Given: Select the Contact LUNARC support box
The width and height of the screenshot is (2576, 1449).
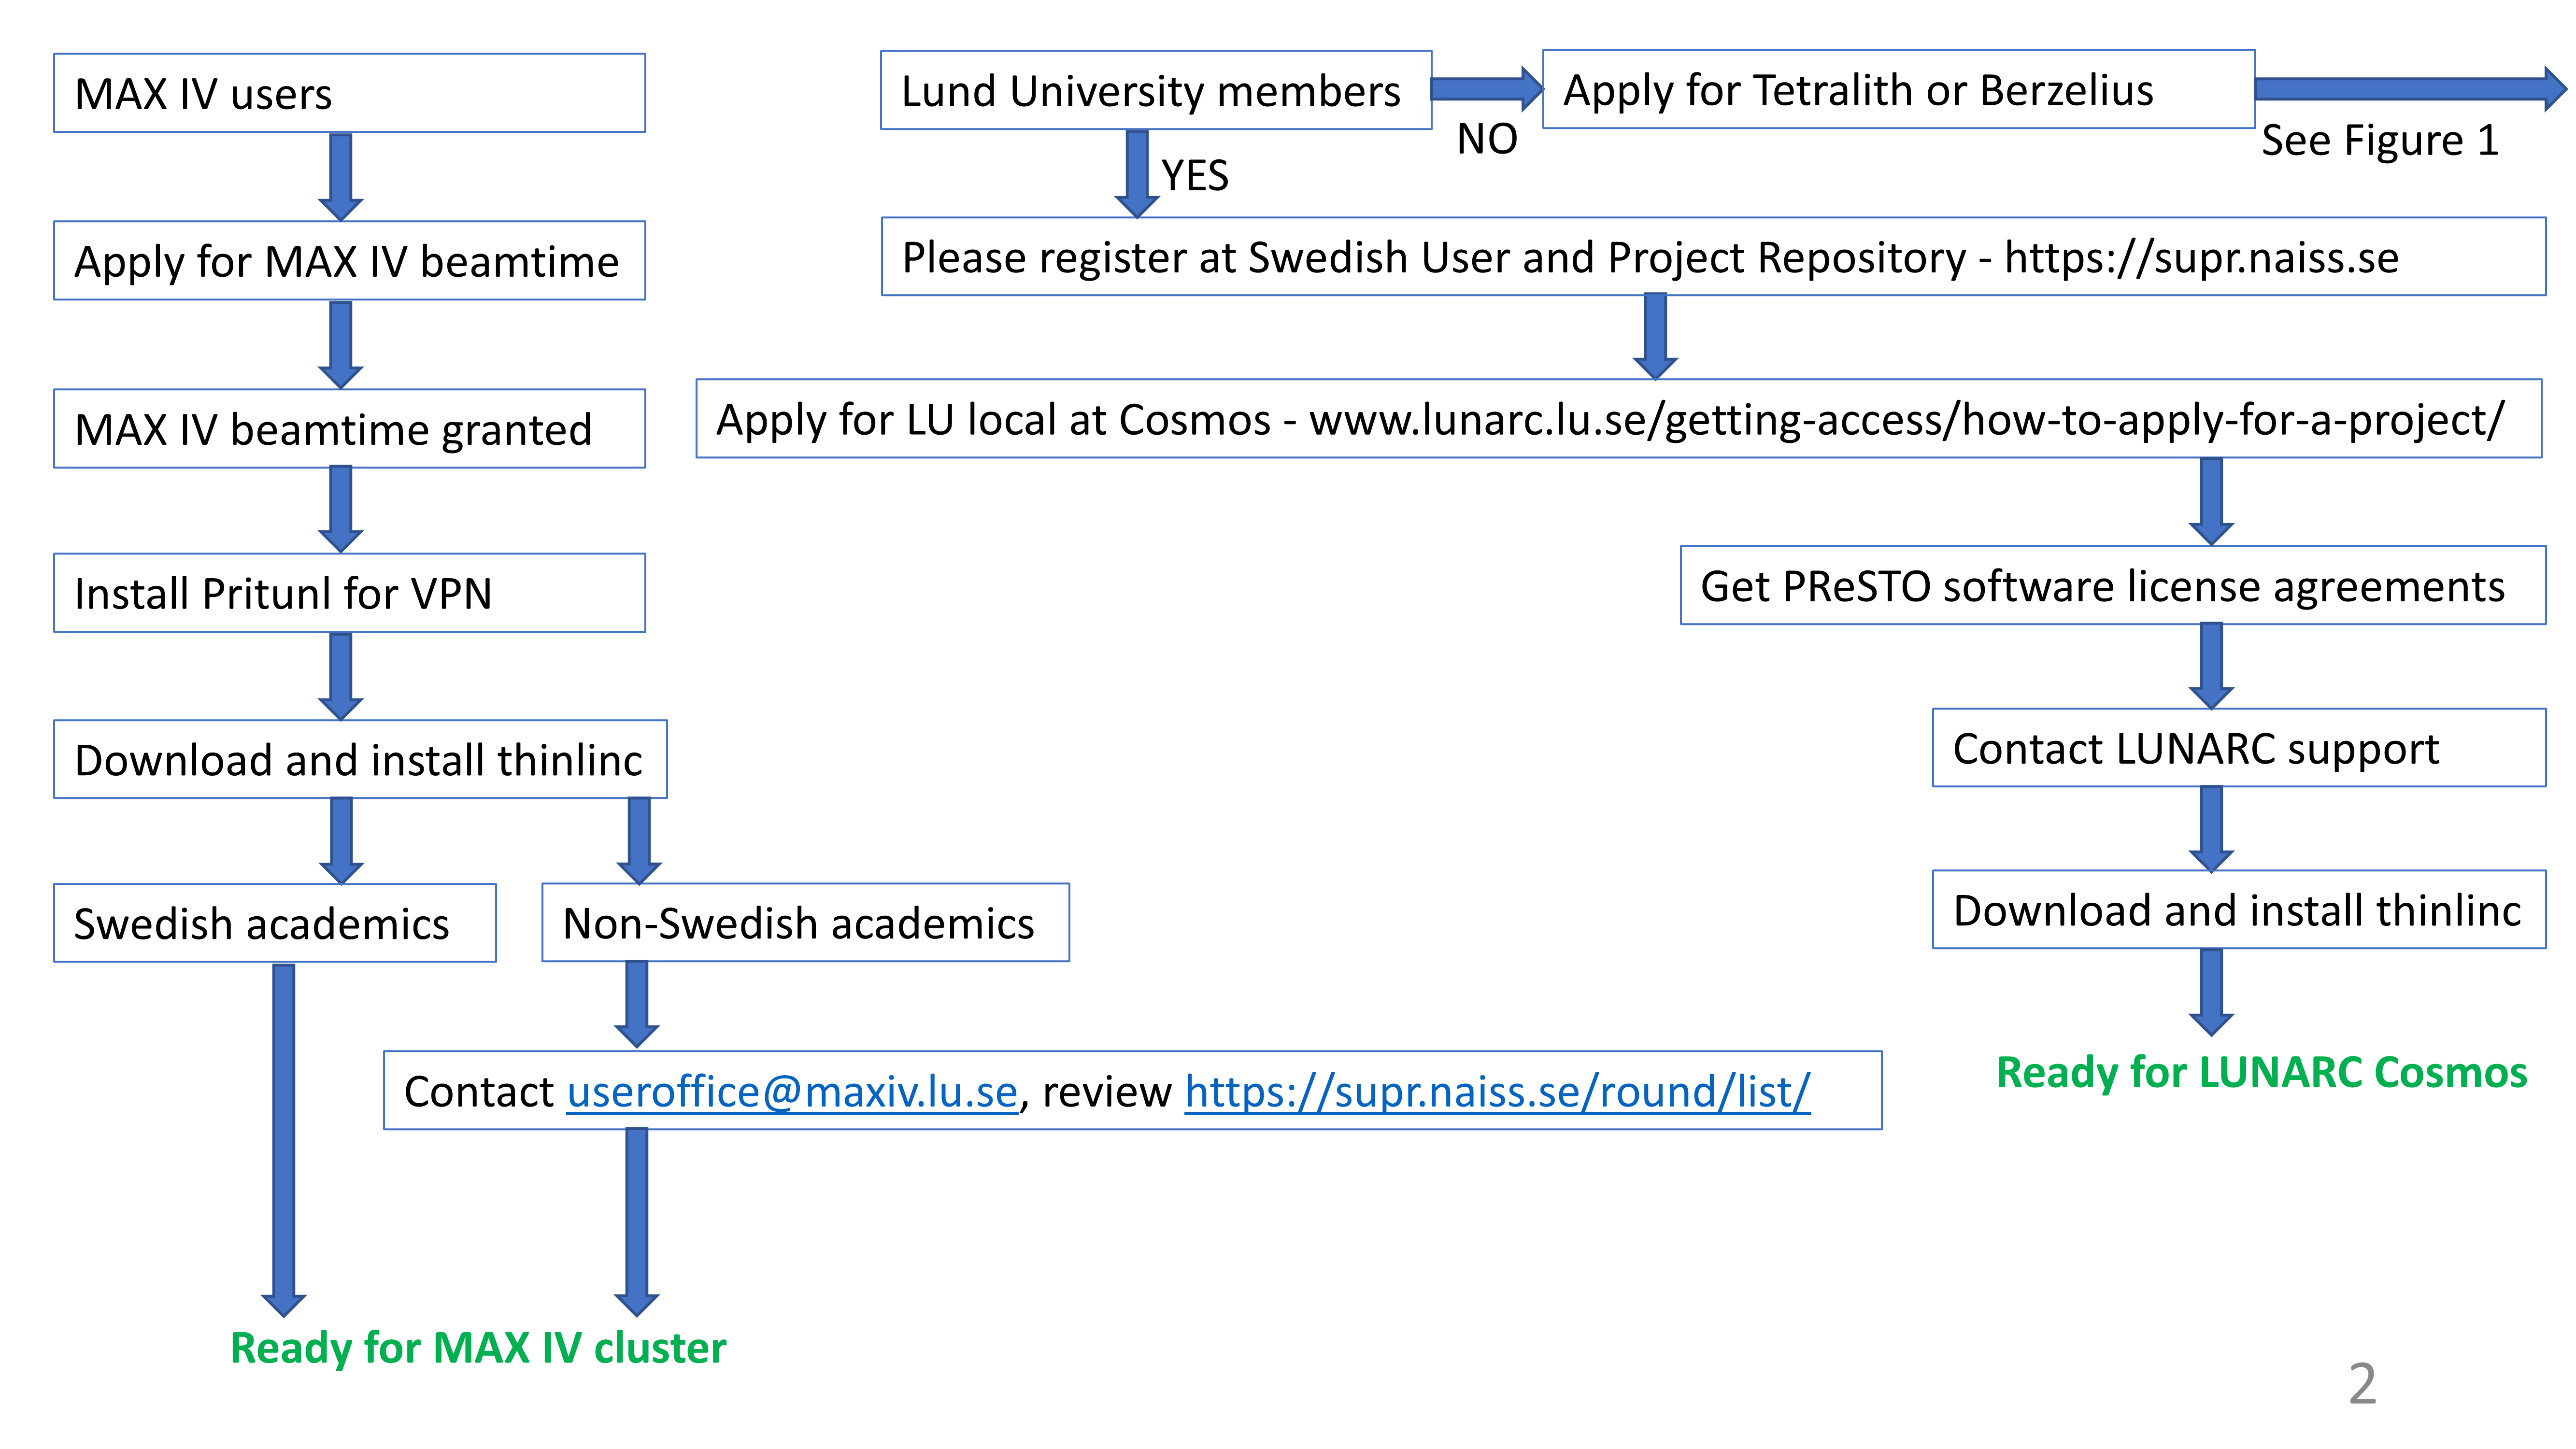Looking at the screenshot, I should [2238, 748].
